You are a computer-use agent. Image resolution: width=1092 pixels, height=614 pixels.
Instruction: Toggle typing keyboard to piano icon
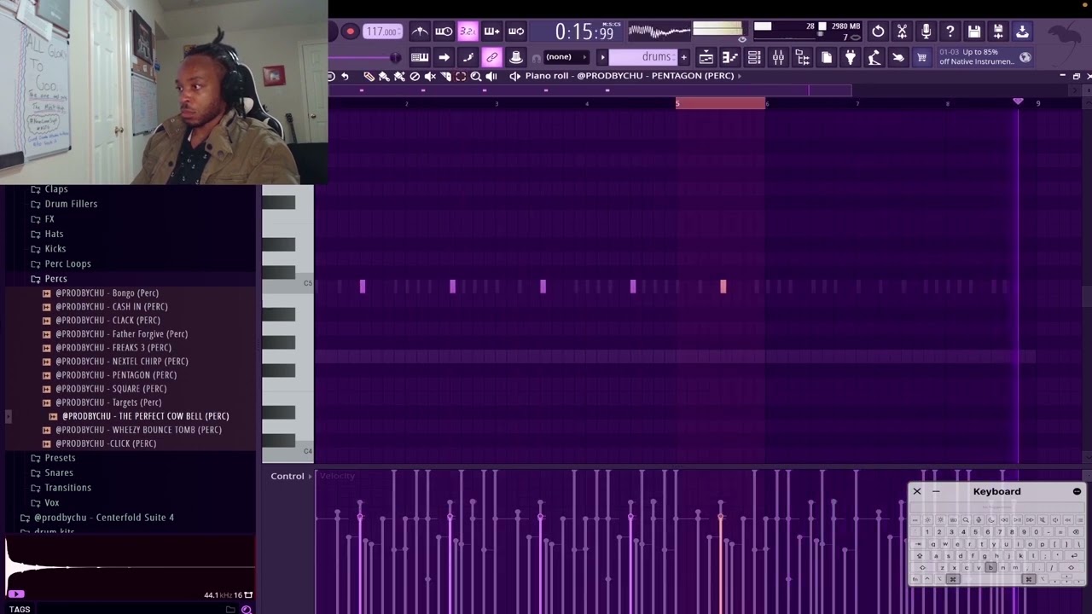click(420, 57)
